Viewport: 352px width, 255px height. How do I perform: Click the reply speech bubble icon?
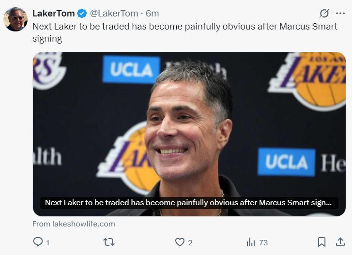(38, 242)
